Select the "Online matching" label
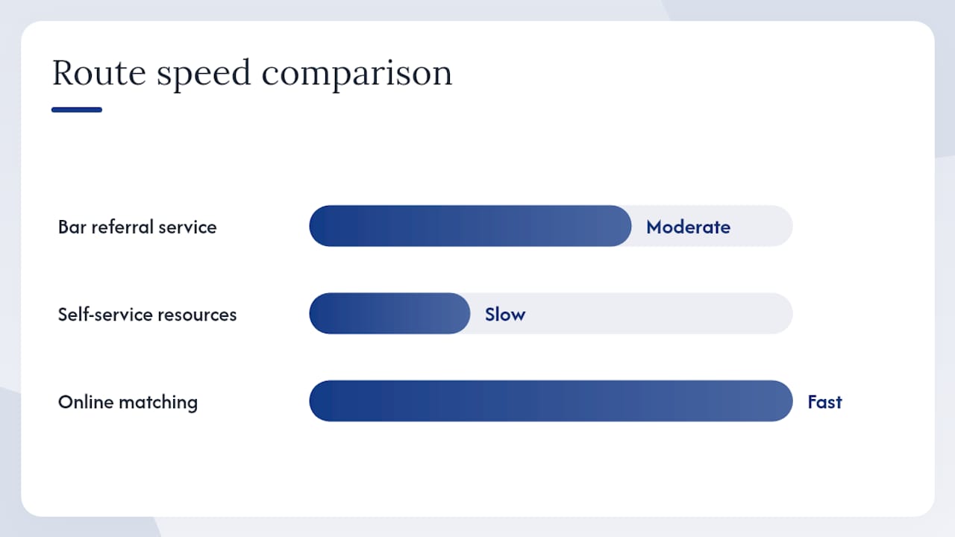Image resolution: width=955 pixels, height=537 pixels. (128, 402)
